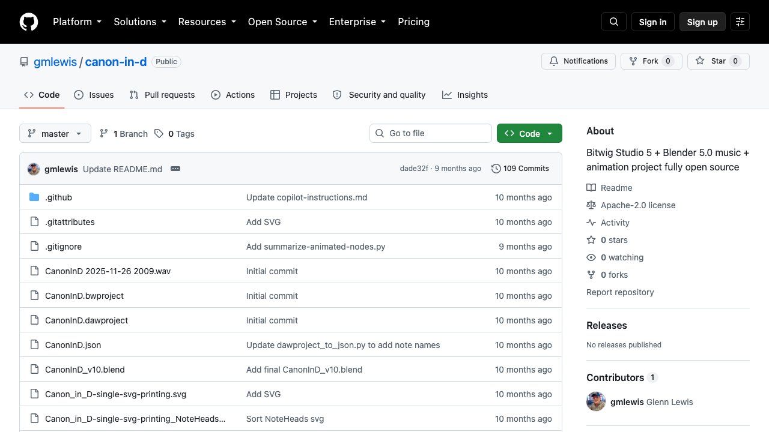The width and height of the screenshot is (769, 432).
Task: Open the Pull requests tab
Action: click(162, 95)
